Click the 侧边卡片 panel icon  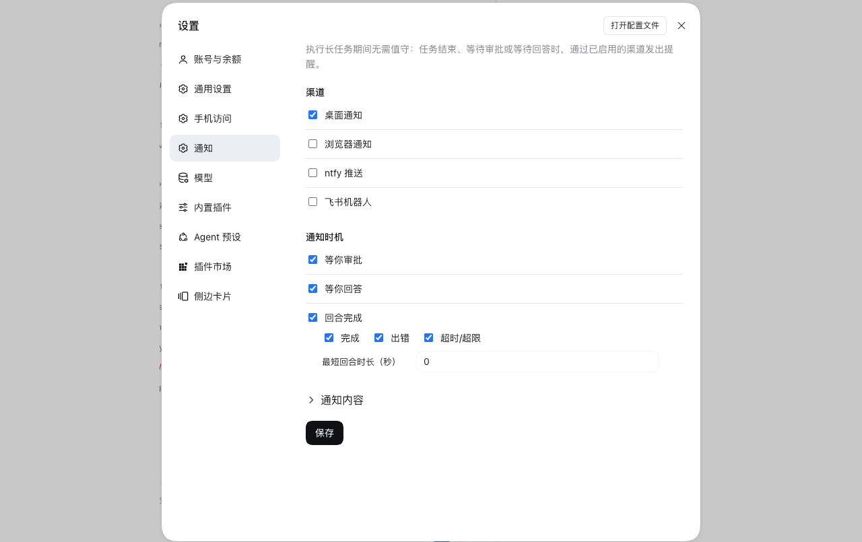pos(183,296)
